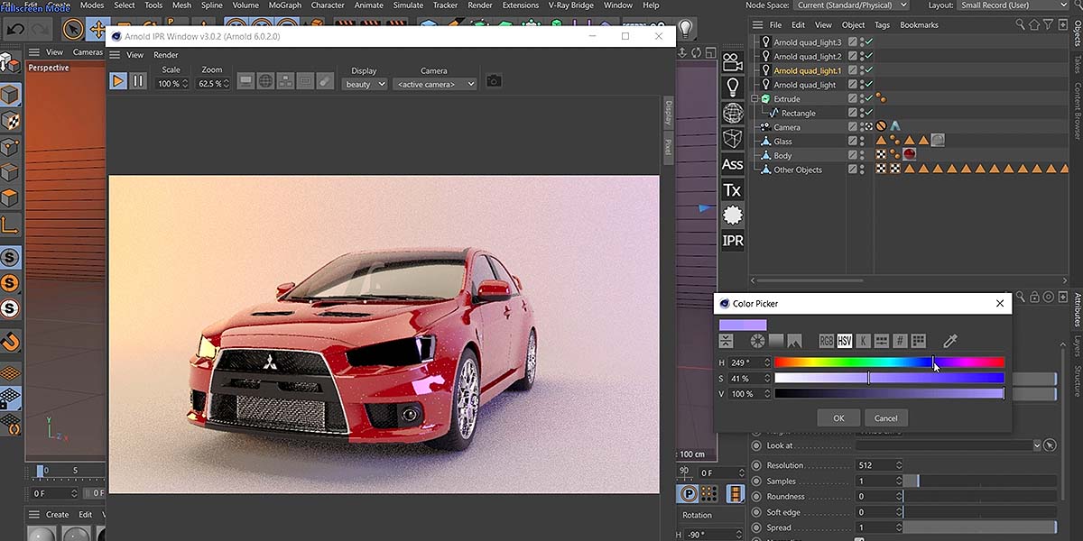Viewport: 1083px width, 541px height.
Task: Open the IPR window View menu
Action: pyautogui.click(x=134, y=55)
